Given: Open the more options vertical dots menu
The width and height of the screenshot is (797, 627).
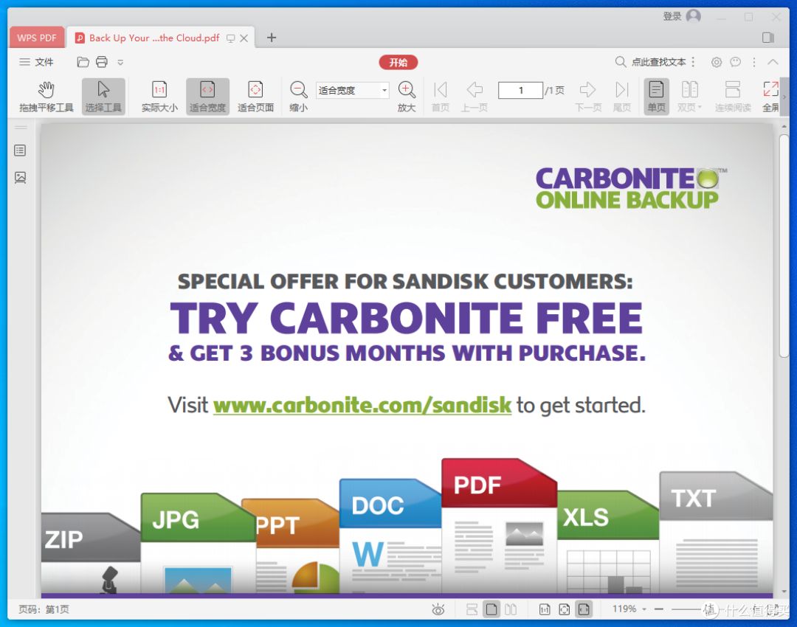Looking at the screenshot, I should 754,62.
